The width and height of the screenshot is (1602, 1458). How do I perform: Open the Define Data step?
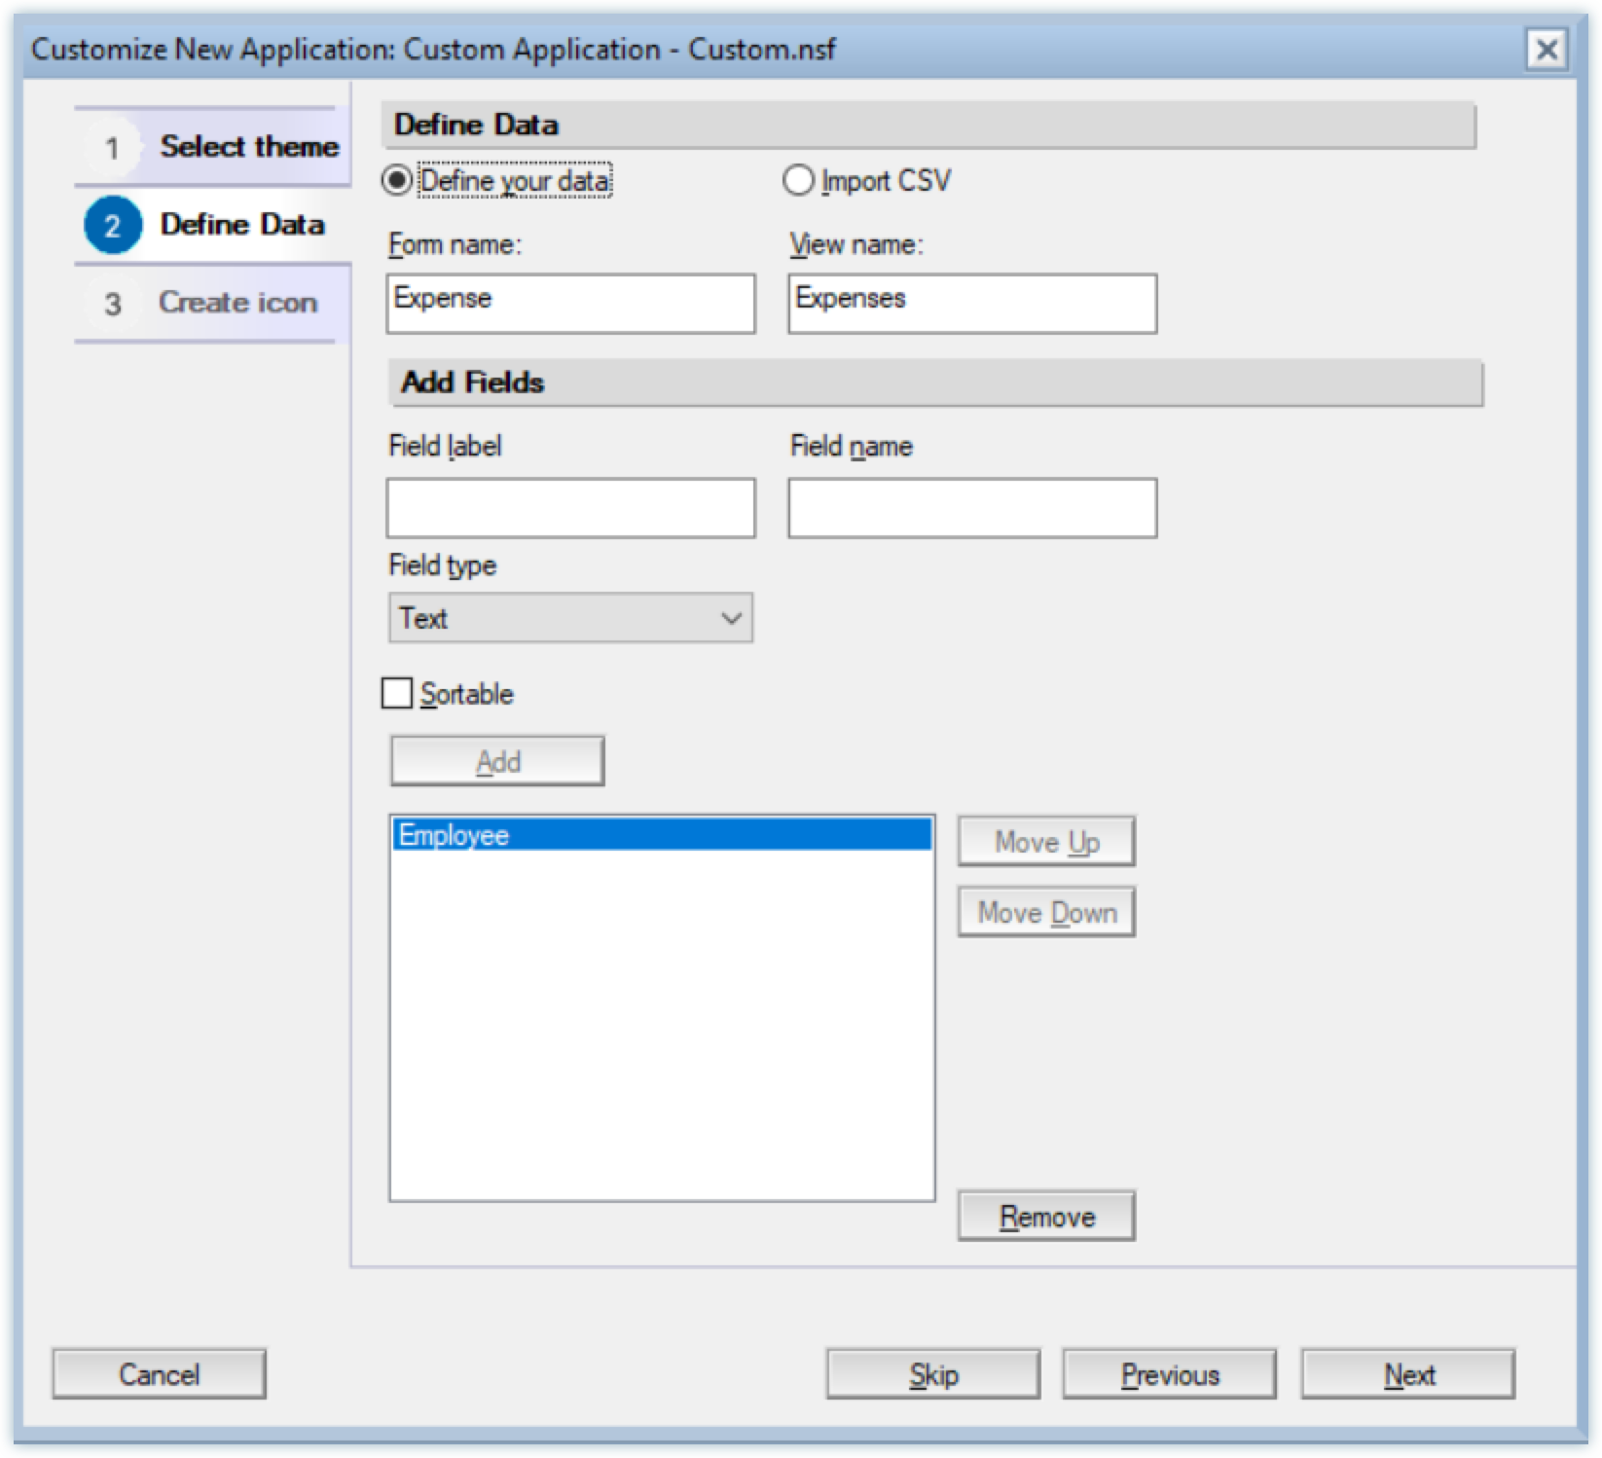point(243,224)
